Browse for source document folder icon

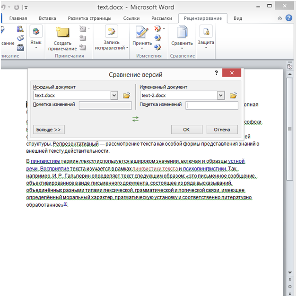tap(127, 96)
